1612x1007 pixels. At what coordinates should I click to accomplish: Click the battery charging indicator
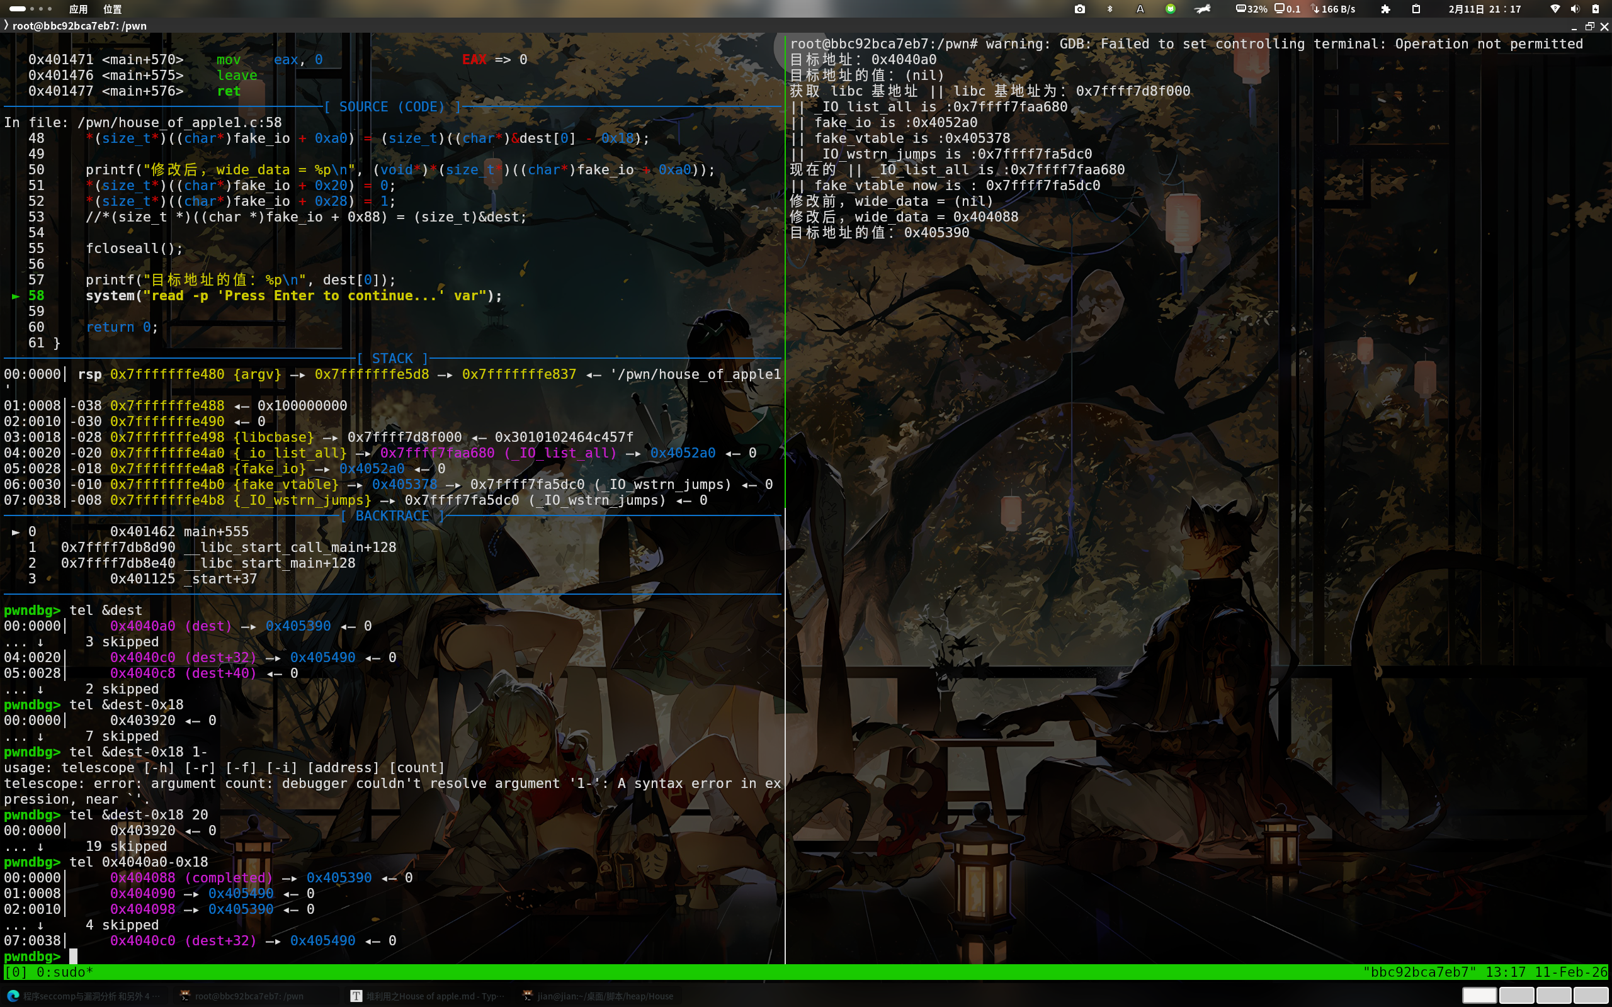tap(1596, 9)
